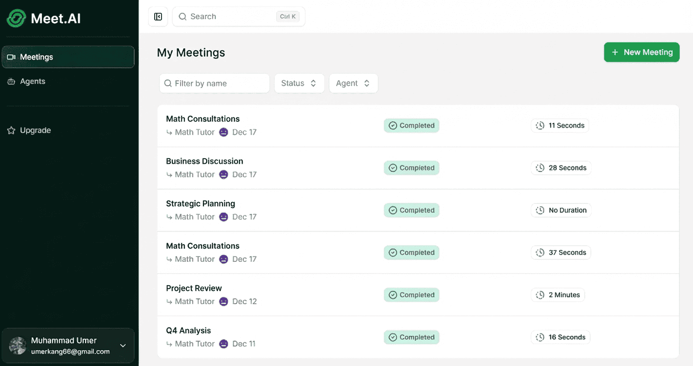Click the completed checkmark icon on Strategic Planning
Image resolution: width=693 pixels, height=366 pixels.
click(x=392, y=210)
